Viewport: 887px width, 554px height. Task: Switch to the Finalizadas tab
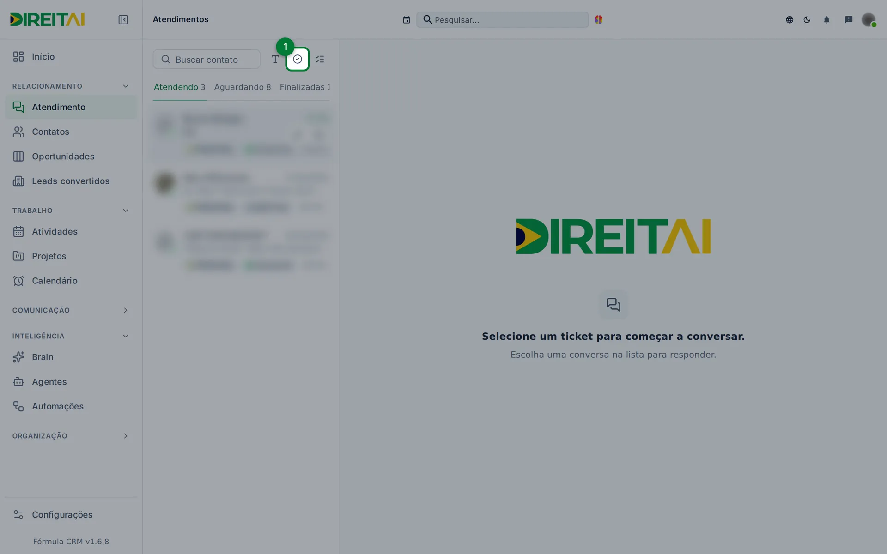pos(305,87)
